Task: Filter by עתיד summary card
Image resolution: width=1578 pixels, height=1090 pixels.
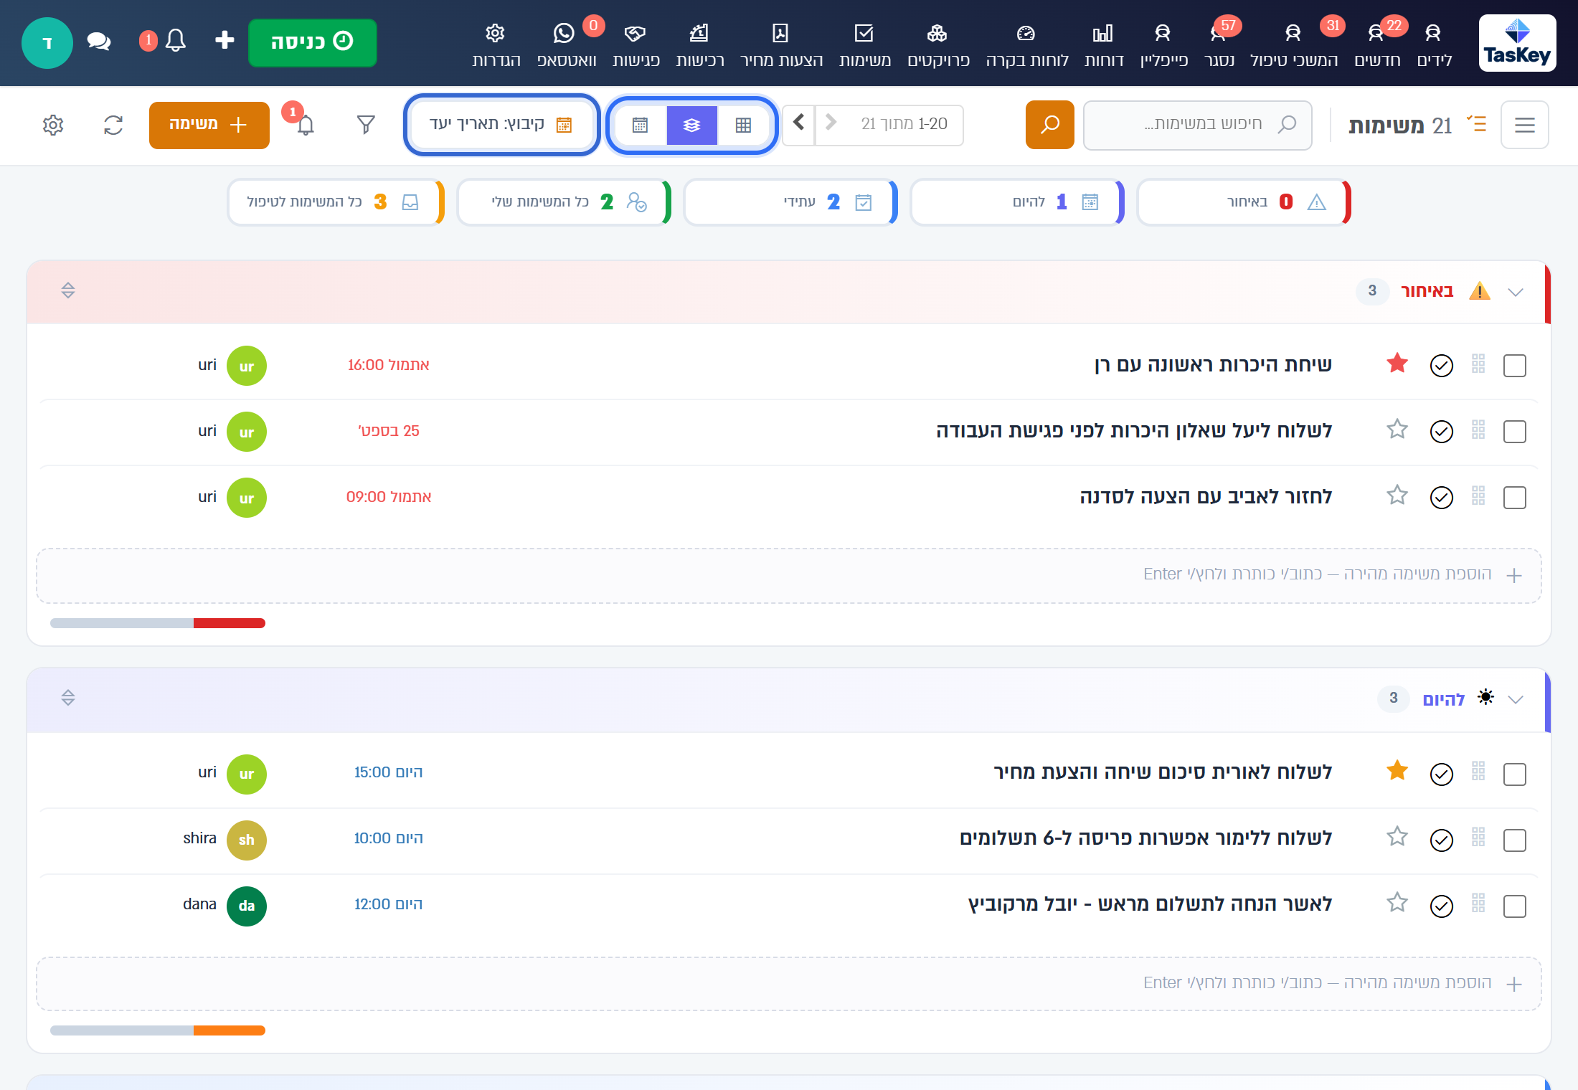Action: (x=790, y=202)
